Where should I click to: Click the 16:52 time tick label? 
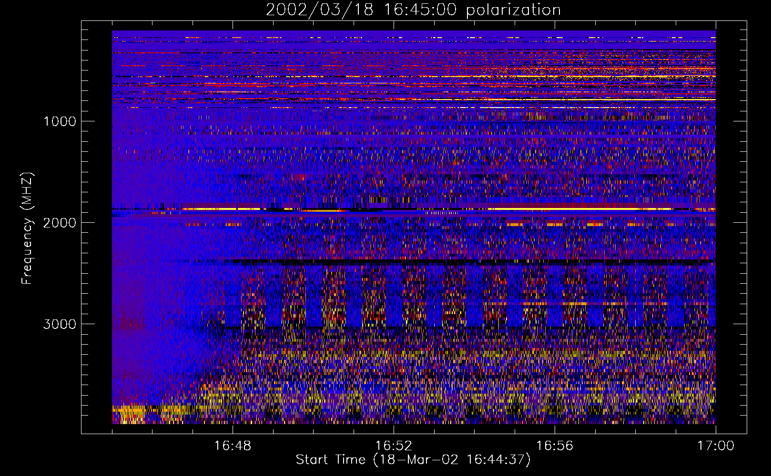click(394, 446)
